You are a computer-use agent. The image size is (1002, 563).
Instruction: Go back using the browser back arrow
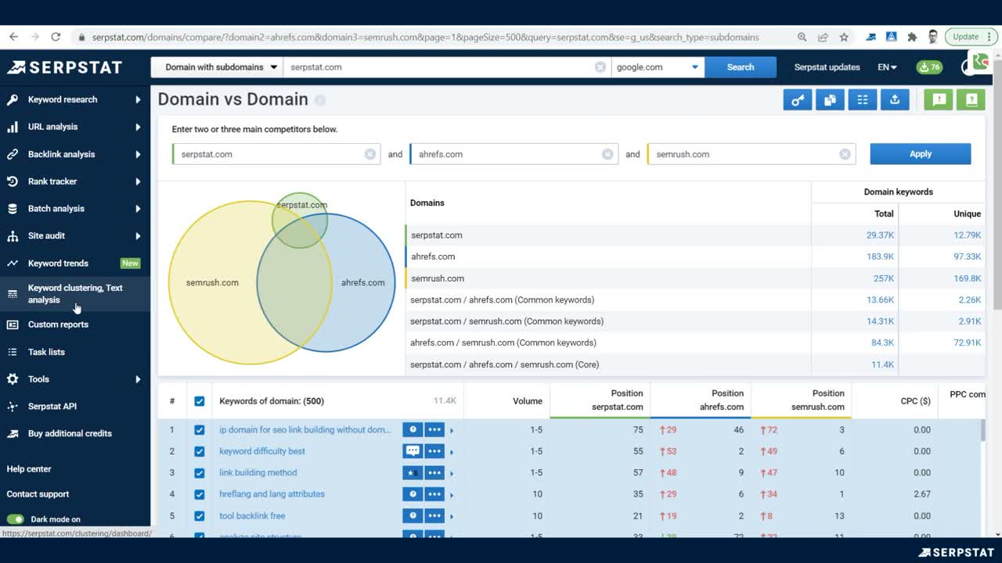[x=13, y=37]
